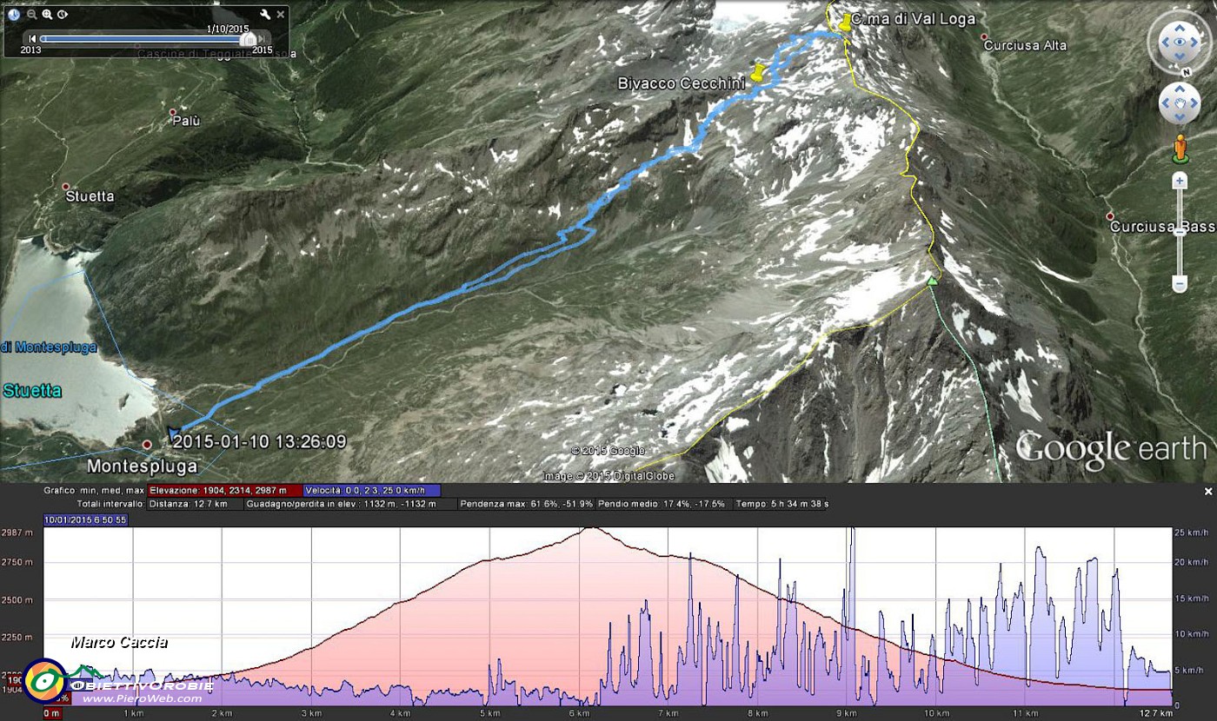Click the Montespluga place dot

(x=147, y=445)
